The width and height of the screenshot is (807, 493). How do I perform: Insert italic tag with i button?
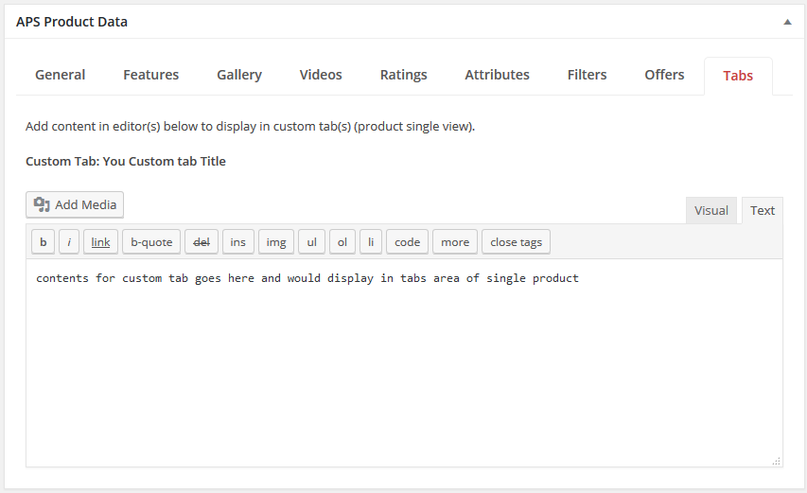(69, 242)
